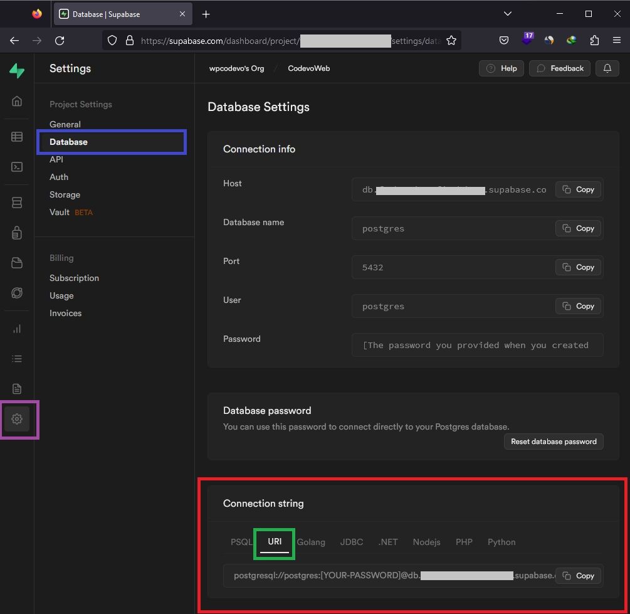
Task: Click the blue-orange swirl extension icon
Action: pyautogui.click(x=549, y=40)
